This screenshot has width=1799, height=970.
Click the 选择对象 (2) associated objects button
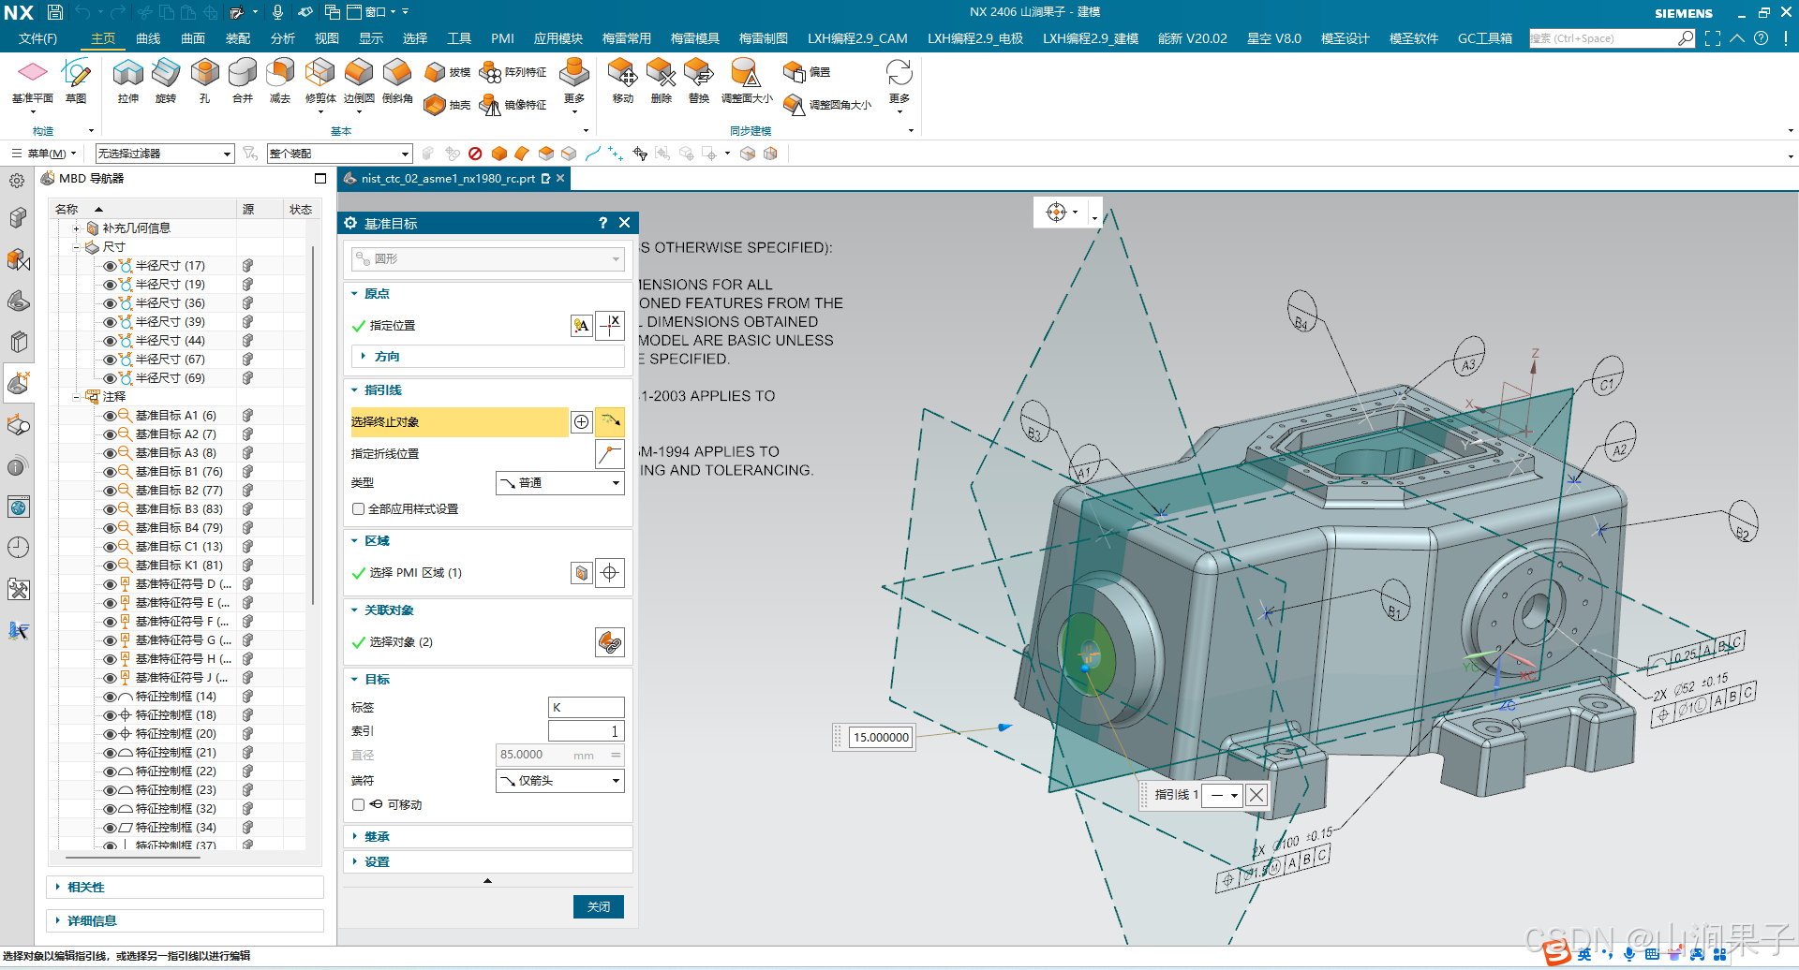click(x=610, y=642)
